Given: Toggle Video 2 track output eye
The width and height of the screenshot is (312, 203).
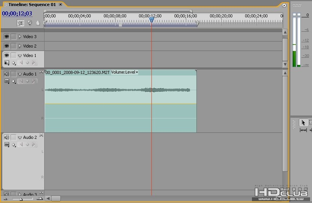Looking at the screenshot, I should click(x=6, y=46).
